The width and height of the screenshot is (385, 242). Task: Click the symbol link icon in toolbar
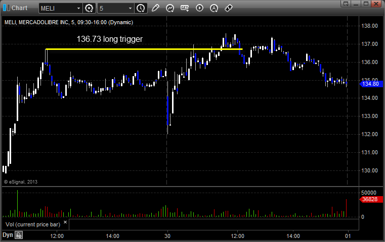pyautogui.click(x=229, y=8)
